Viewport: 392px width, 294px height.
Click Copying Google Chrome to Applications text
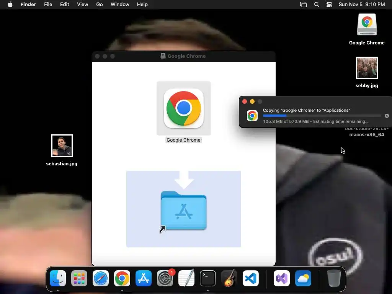coord(307,110)
